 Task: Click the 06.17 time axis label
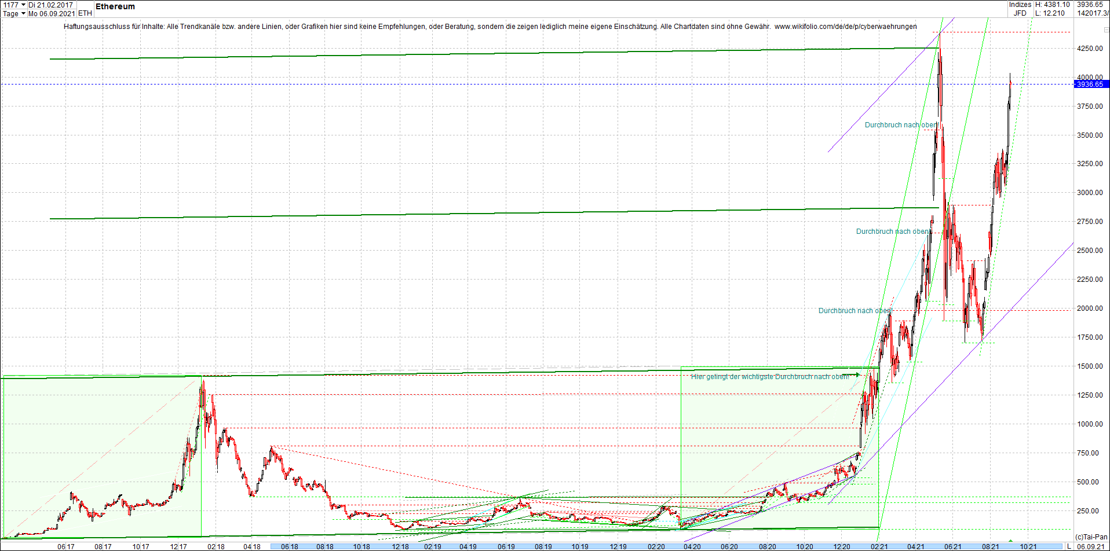66,546
